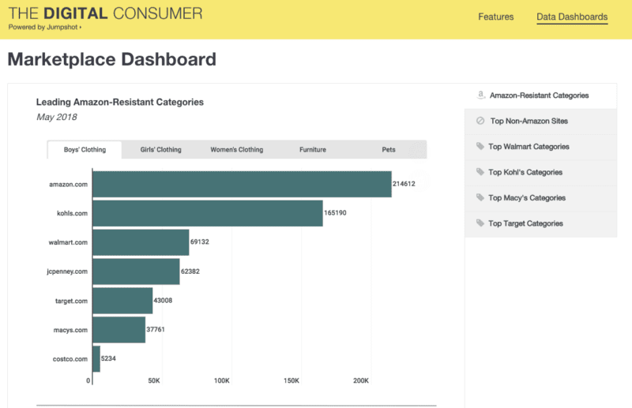Click the macys.com axis label
632x408 pixels.
point(70,330)
